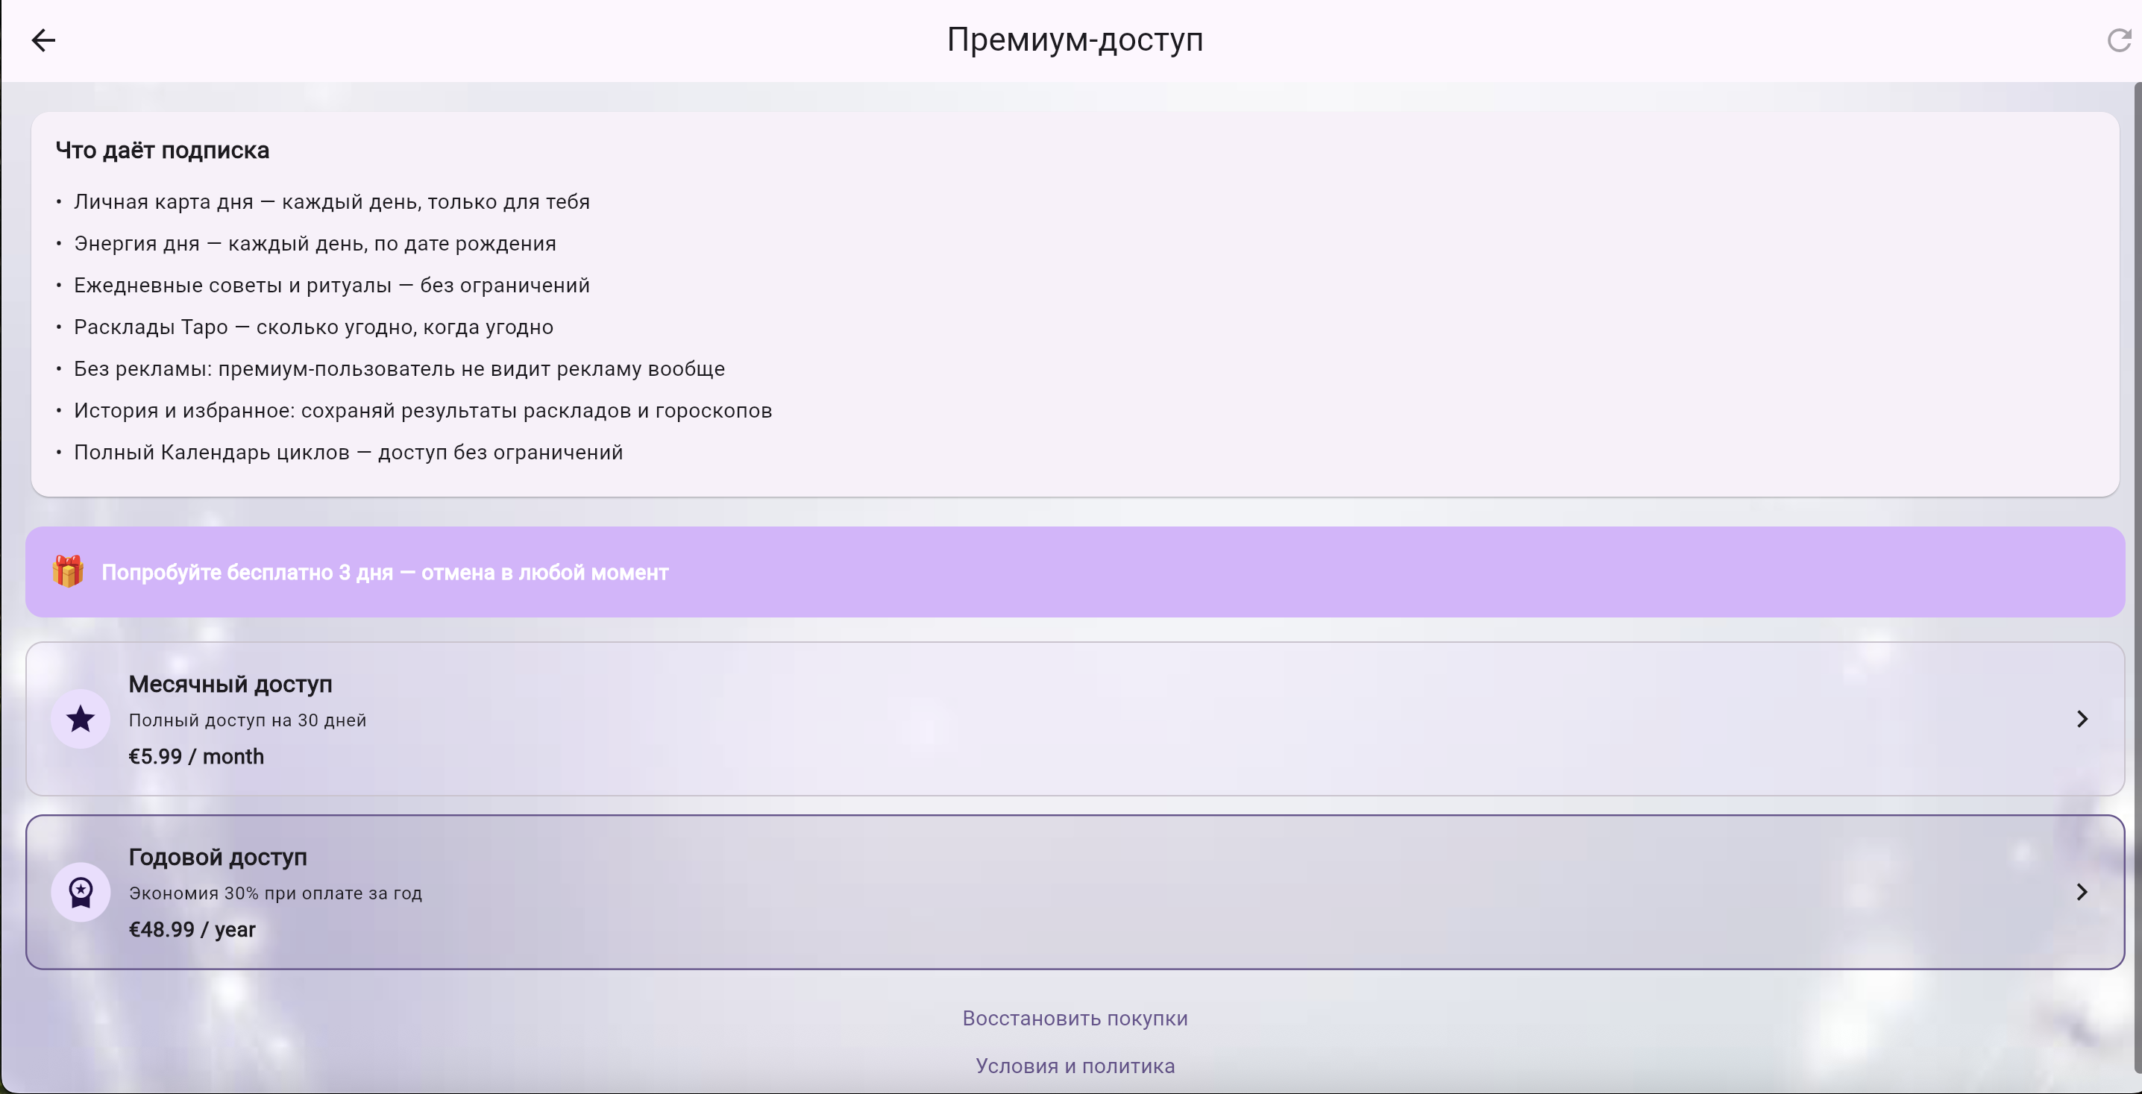Expand the Месячный доступ plan via its chevron
The height and width of the screenshot is (1094, 2142).
[2082, 718]
